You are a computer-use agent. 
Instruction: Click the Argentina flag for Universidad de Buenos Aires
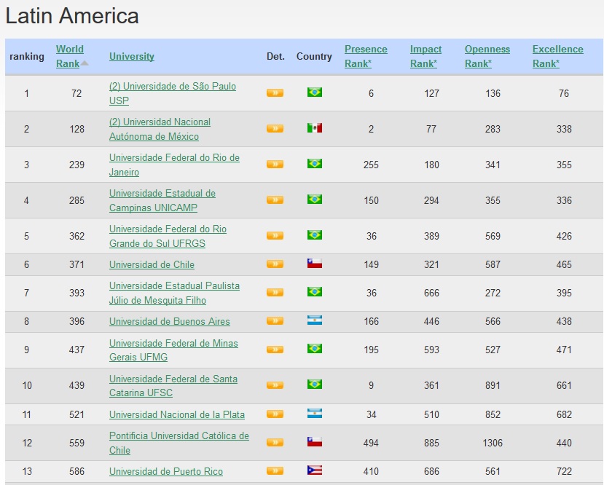tap(314, 321)
